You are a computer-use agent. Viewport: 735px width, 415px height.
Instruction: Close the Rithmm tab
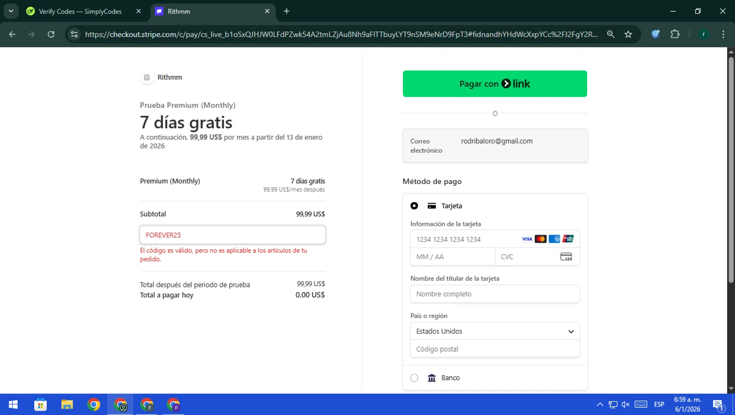[x=267, y=11]
